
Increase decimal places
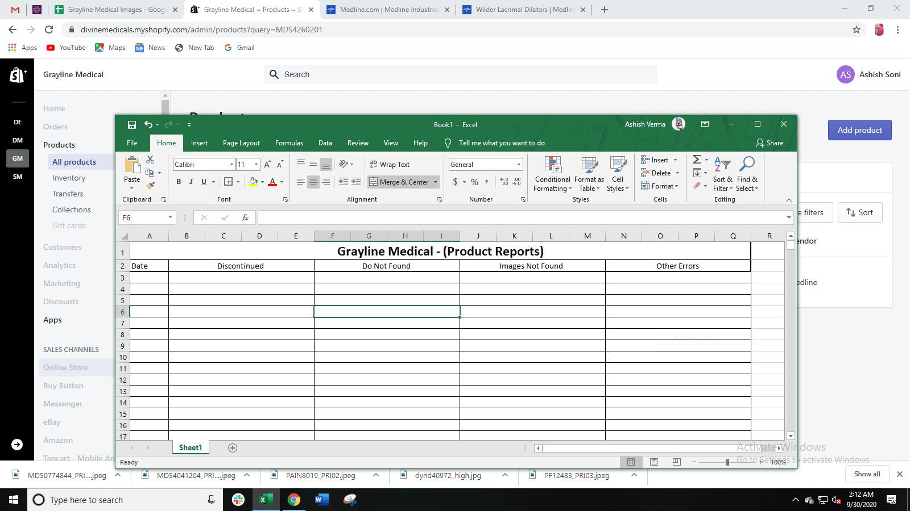tap(504, 182)
